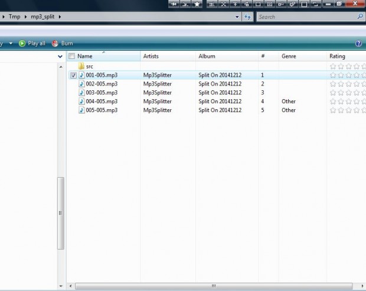Click the search magnifier icon
The image size is (366, 291).
point(360,17)
